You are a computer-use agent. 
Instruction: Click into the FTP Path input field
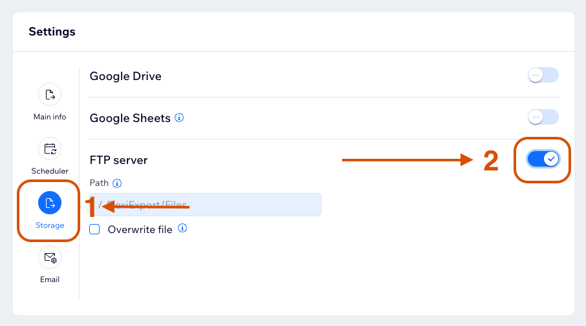point(205,205)
